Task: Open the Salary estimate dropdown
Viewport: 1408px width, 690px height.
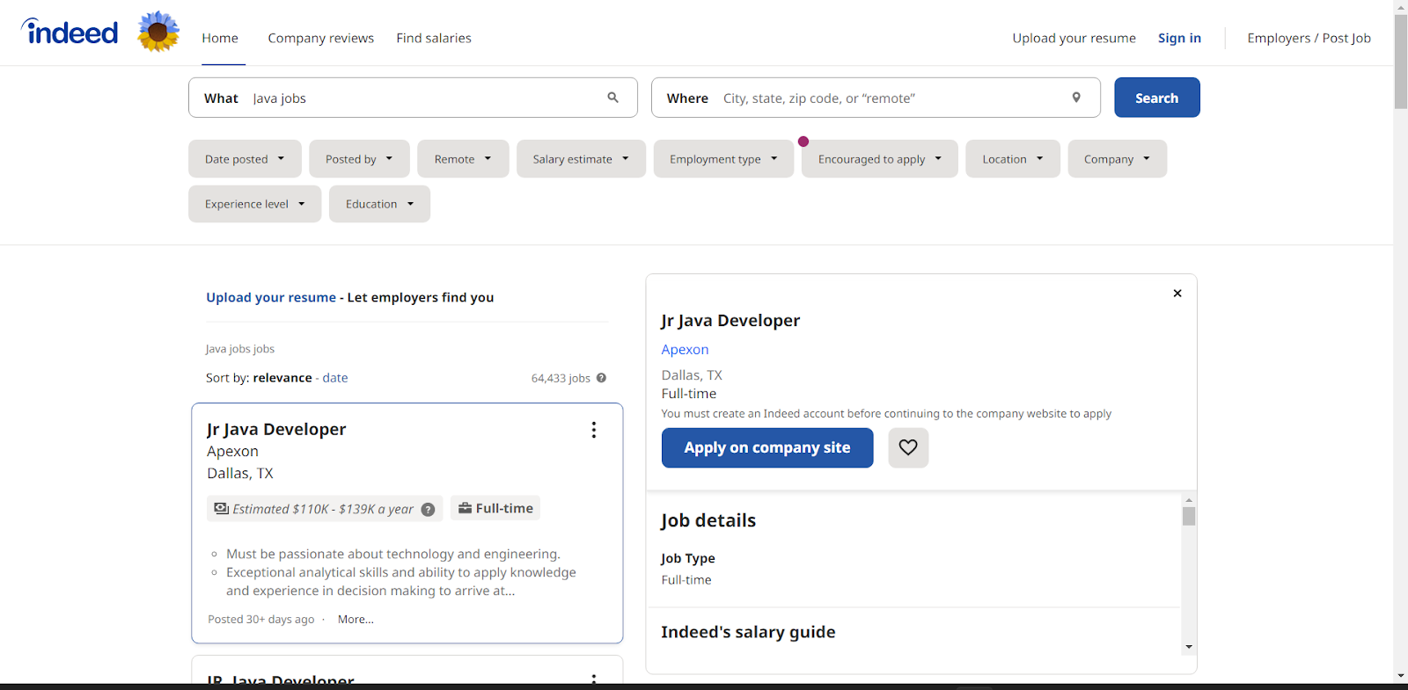Action: click(x=581, y=159)
